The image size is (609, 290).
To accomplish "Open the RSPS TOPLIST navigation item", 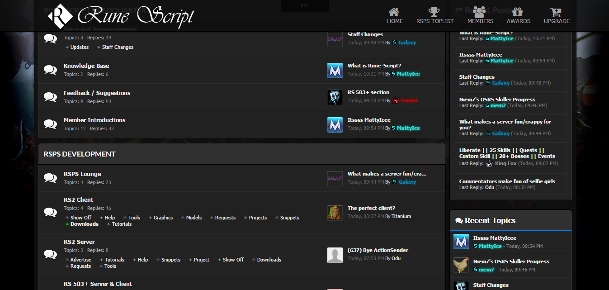I will pos(435,16).
